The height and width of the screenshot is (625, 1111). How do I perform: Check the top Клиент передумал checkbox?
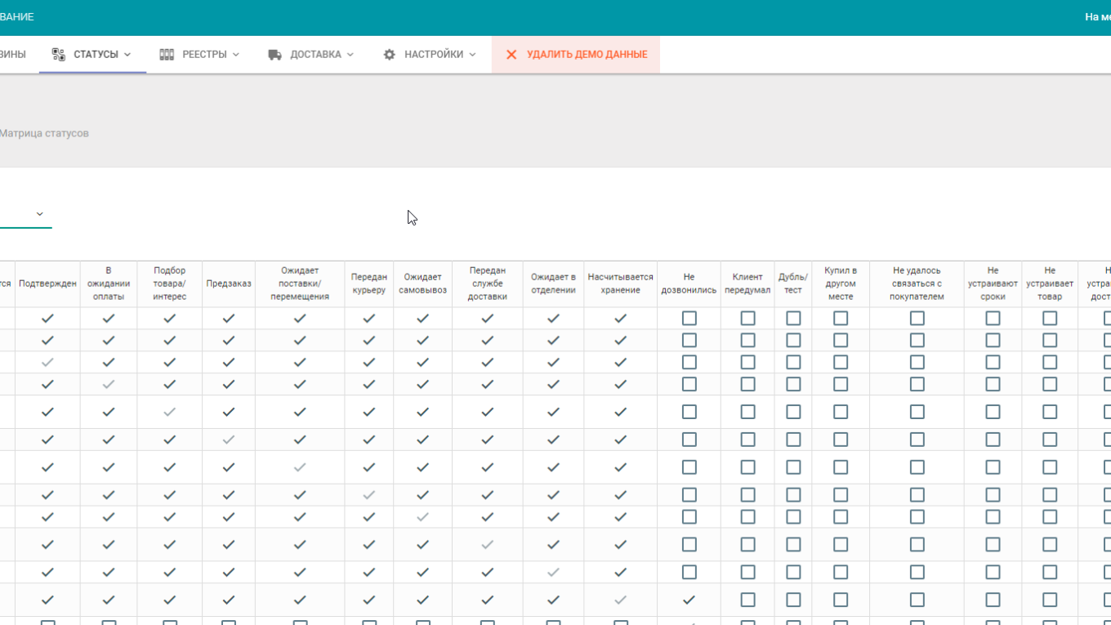point(747,318)
